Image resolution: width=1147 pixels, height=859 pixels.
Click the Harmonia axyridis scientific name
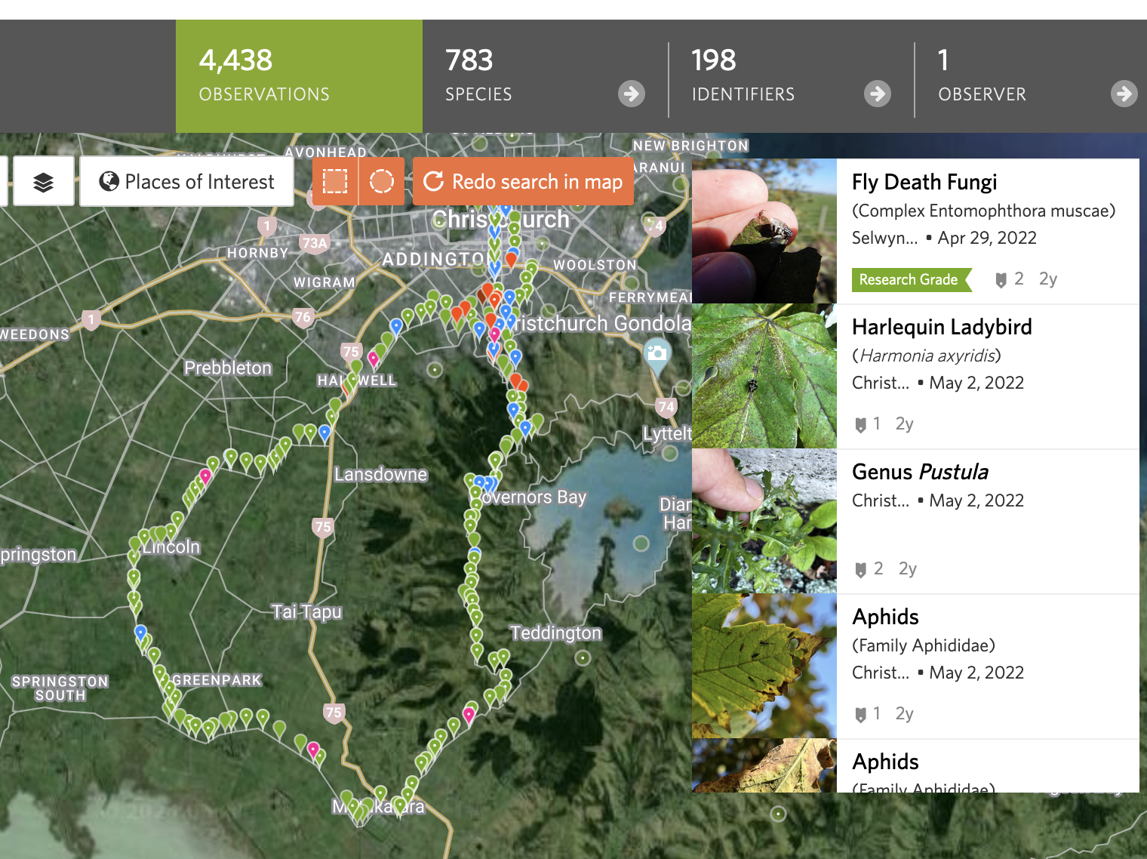[x=927, y=356]
